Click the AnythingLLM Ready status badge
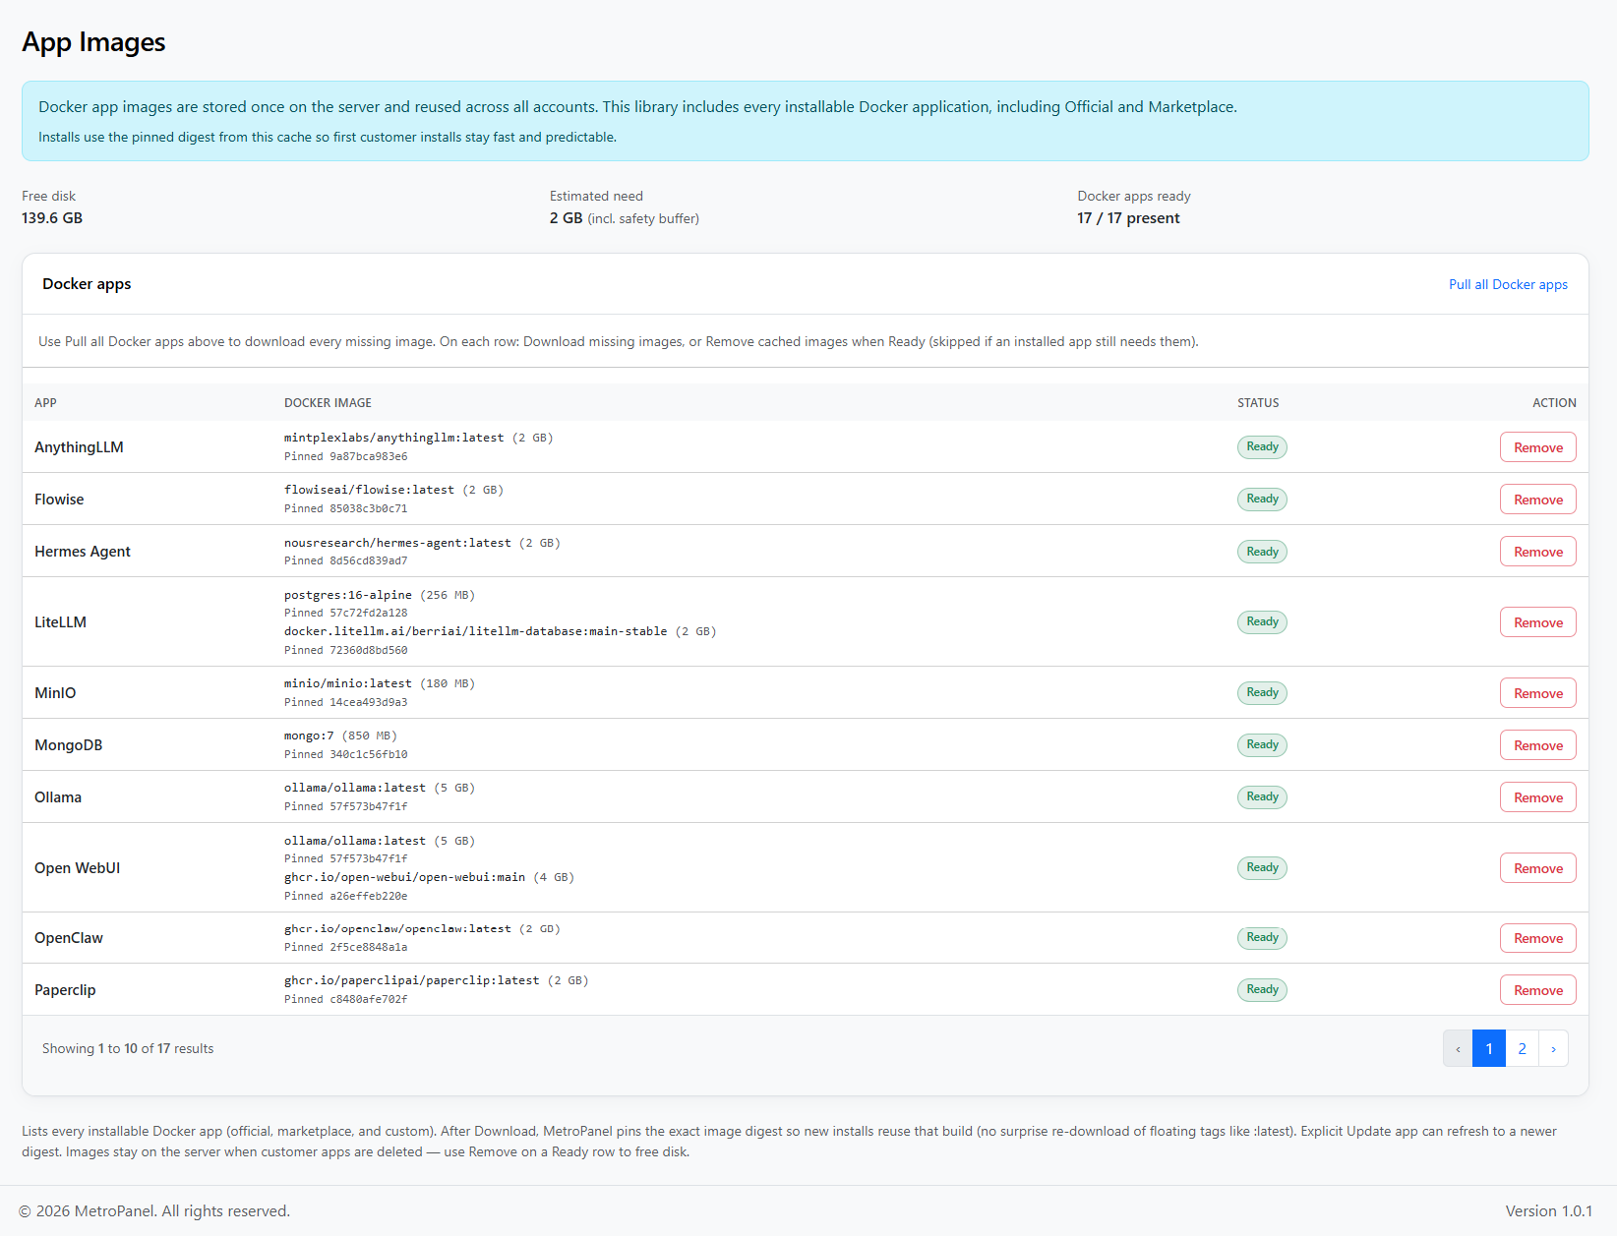 pos(1262,447)
